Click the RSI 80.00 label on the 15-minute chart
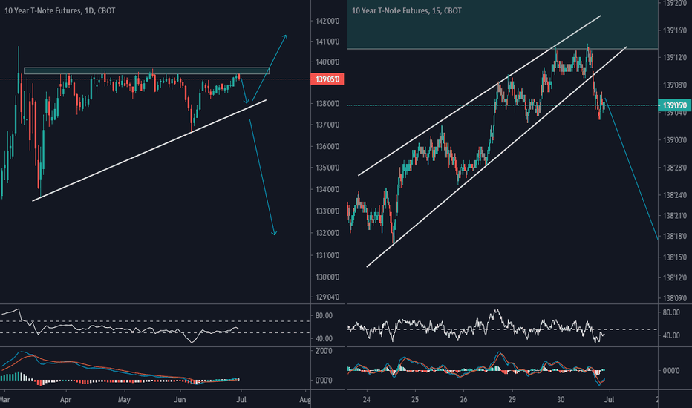The height and width of the screenshot is (408, 692). [671, 313]
